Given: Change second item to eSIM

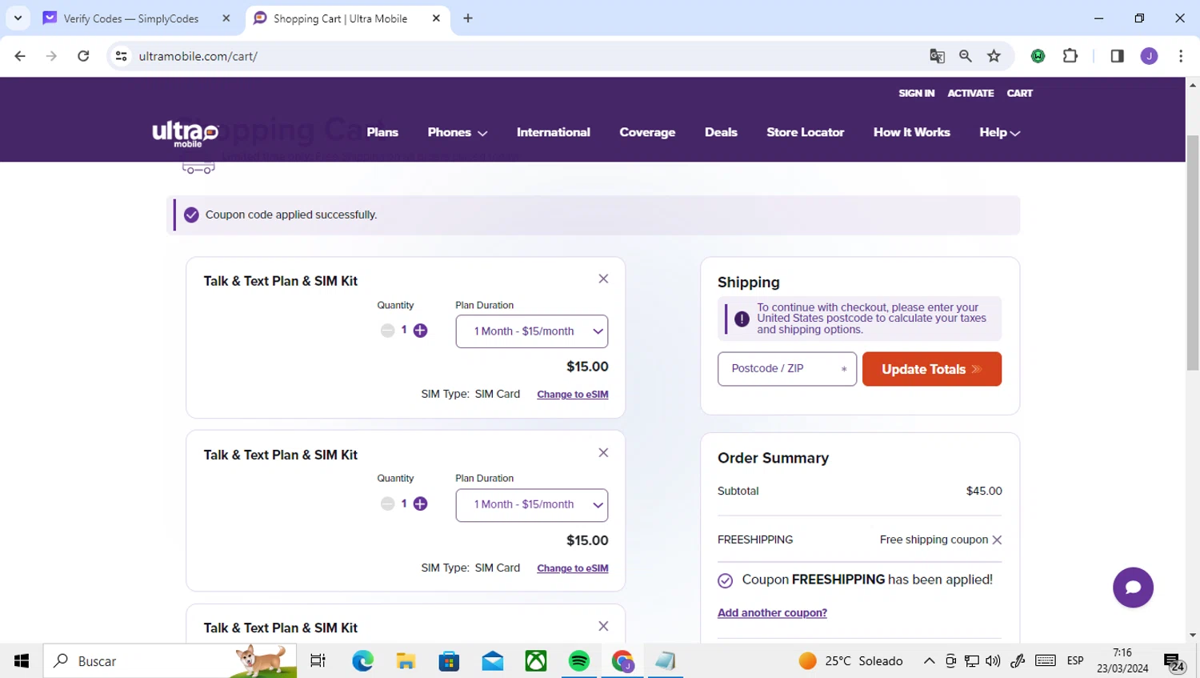Looking at the screenshot, I should click(x=573, y=568).
